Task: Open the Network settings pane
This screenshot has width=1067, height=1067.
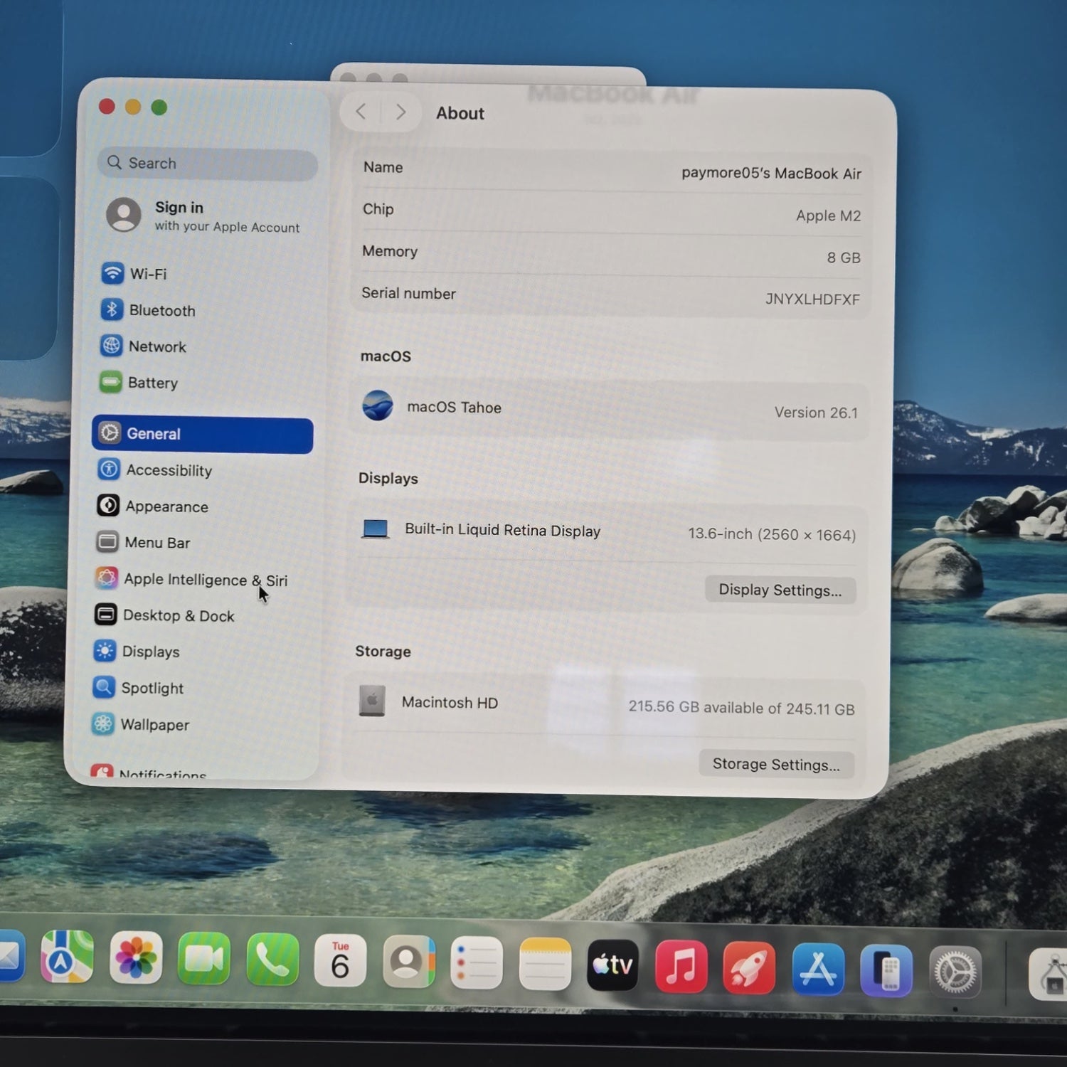Action: point(156,346)
